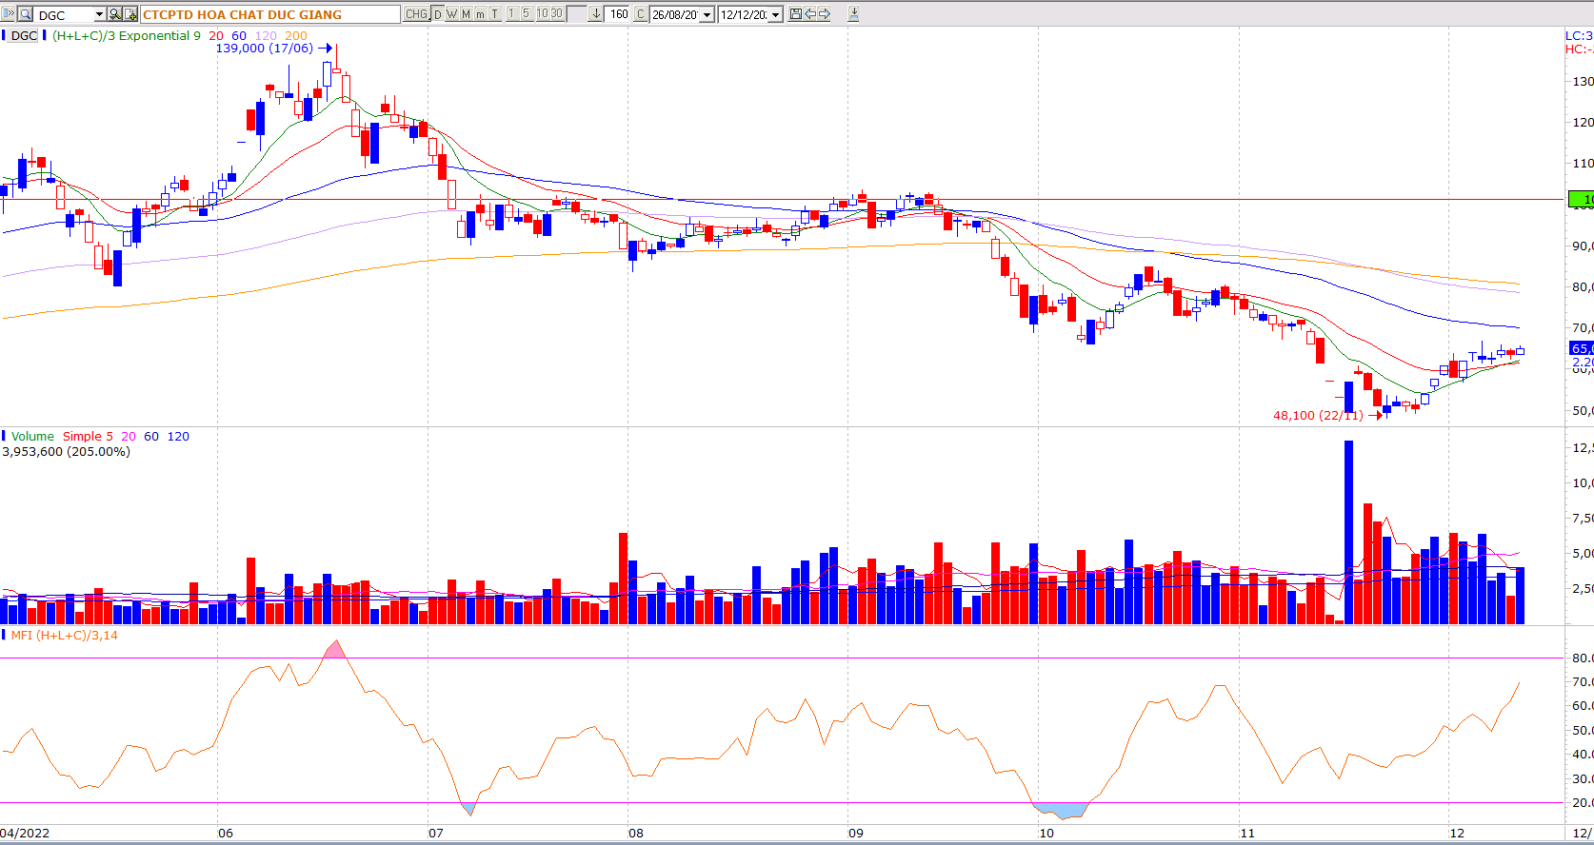Go to previous chart with left arrow

pyautogui.click(x=809, y=14)
